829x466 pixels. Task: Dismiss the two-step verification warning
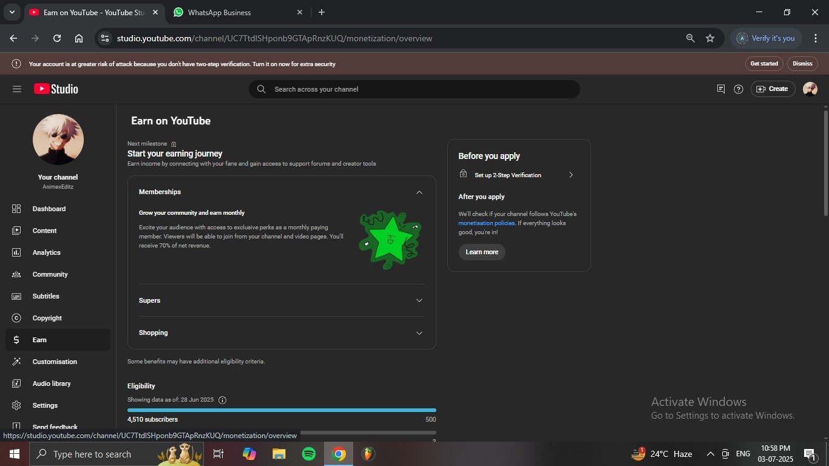point(802,64)
